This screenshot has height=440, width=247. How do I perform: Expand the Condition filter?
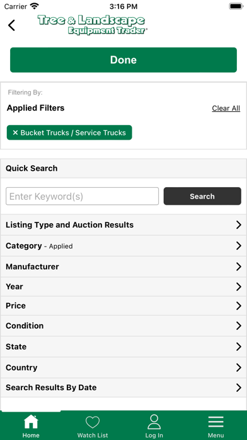coord(123,326)
